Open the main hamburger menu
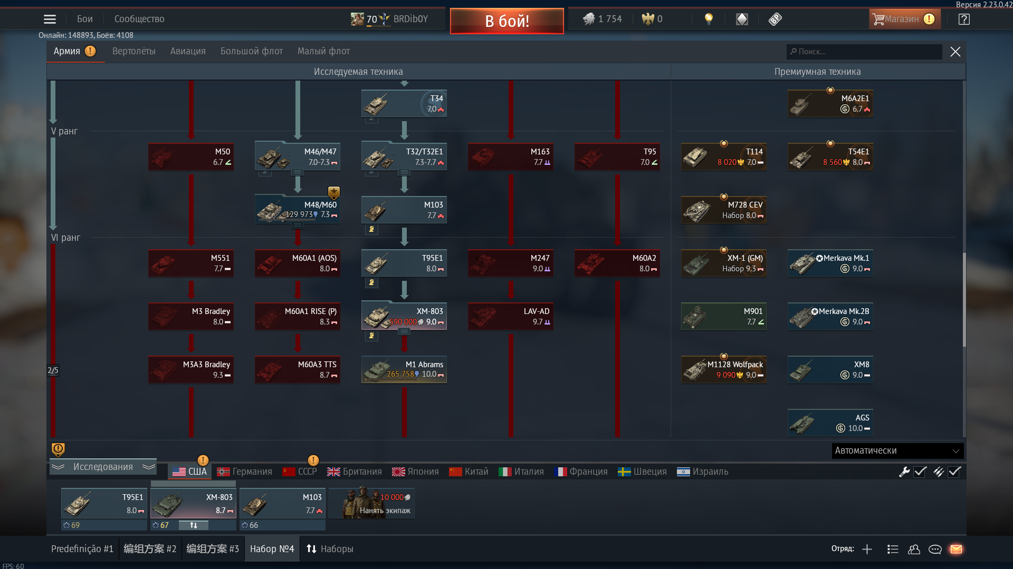Screen dimensions: 1013x569 [x=50, y=19]
